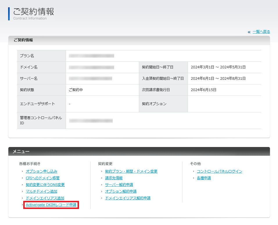This screenshot has width=278, height=225.
Task: Click Active!gate DKIMレコード申請 link
Action: pos(51,205)
